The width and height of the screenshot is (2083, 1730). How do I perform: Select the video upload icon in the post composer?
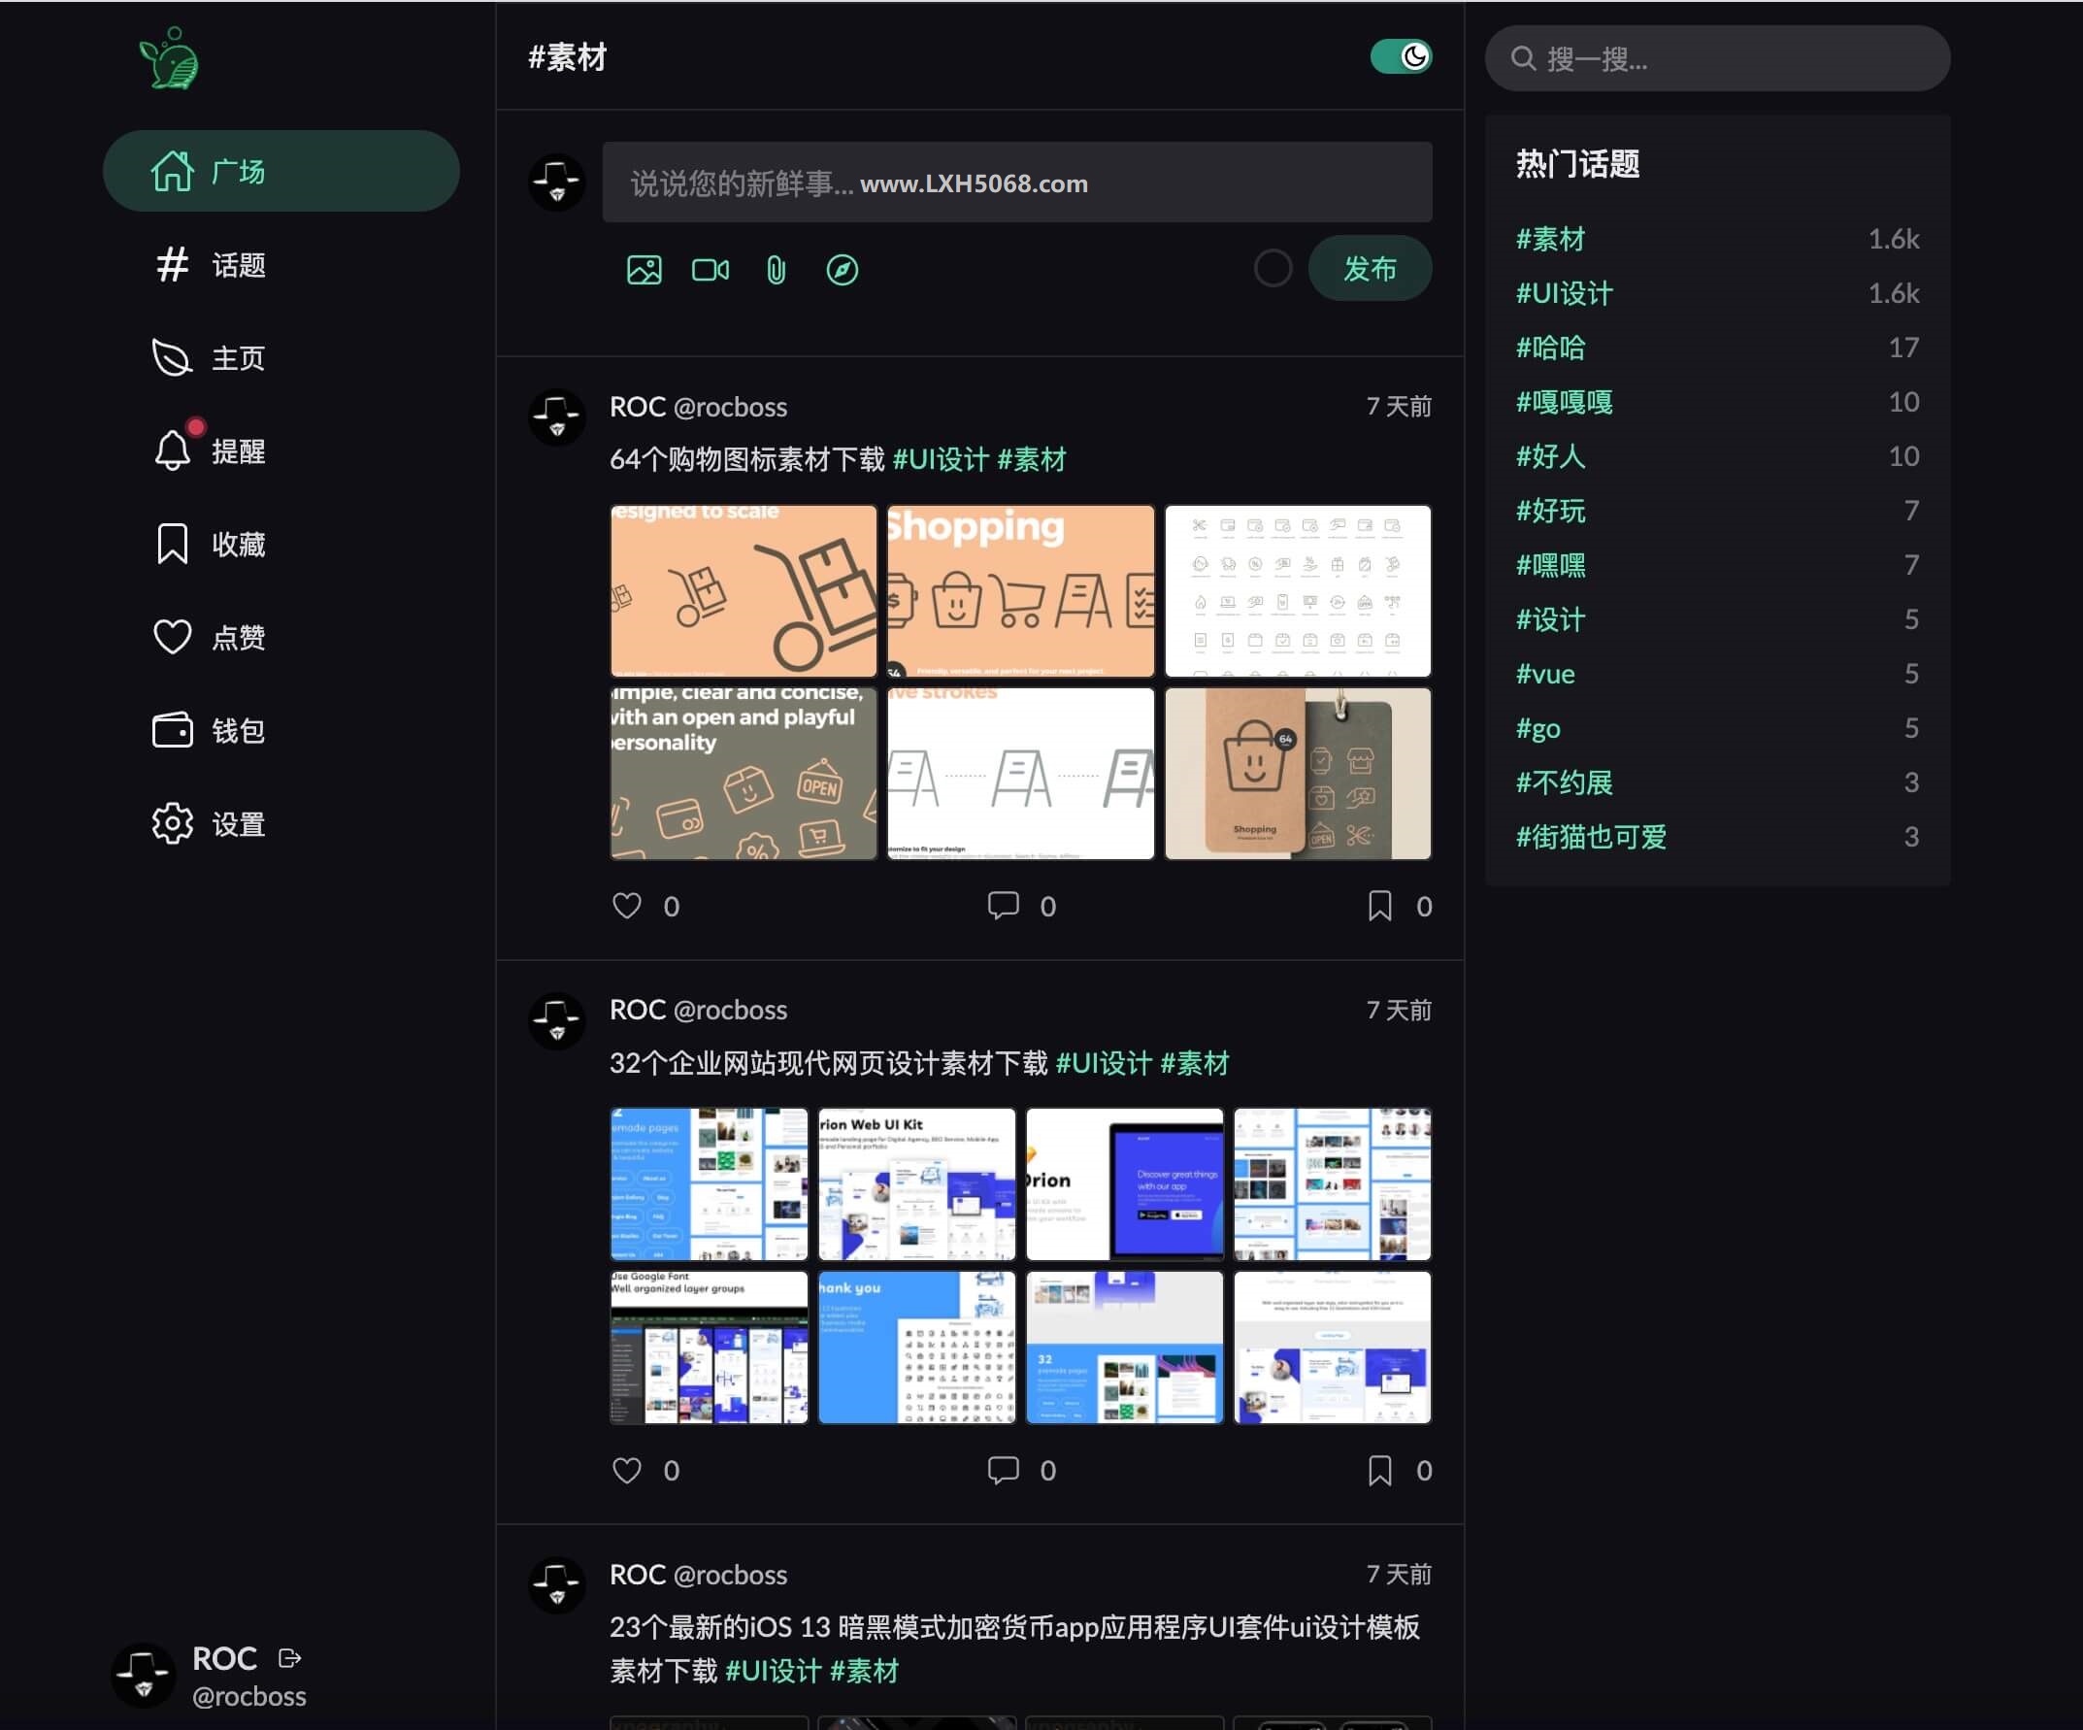(x=710, y=268)
